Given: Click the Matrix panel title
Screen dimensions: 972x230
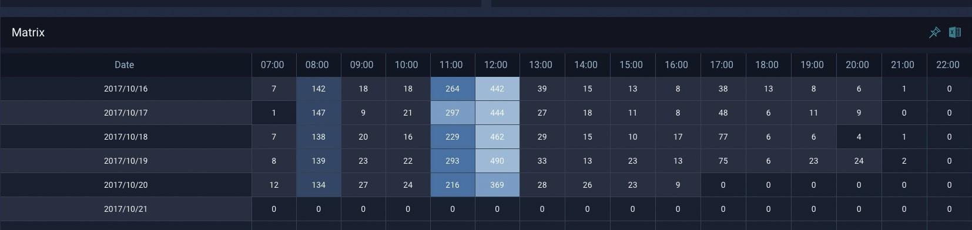Looking at the screenshot, I should coord(28,32).
